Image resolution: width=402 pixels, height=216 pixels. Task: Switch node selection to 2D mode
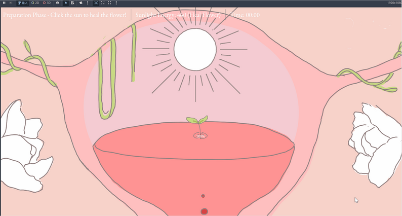(35, 3)
